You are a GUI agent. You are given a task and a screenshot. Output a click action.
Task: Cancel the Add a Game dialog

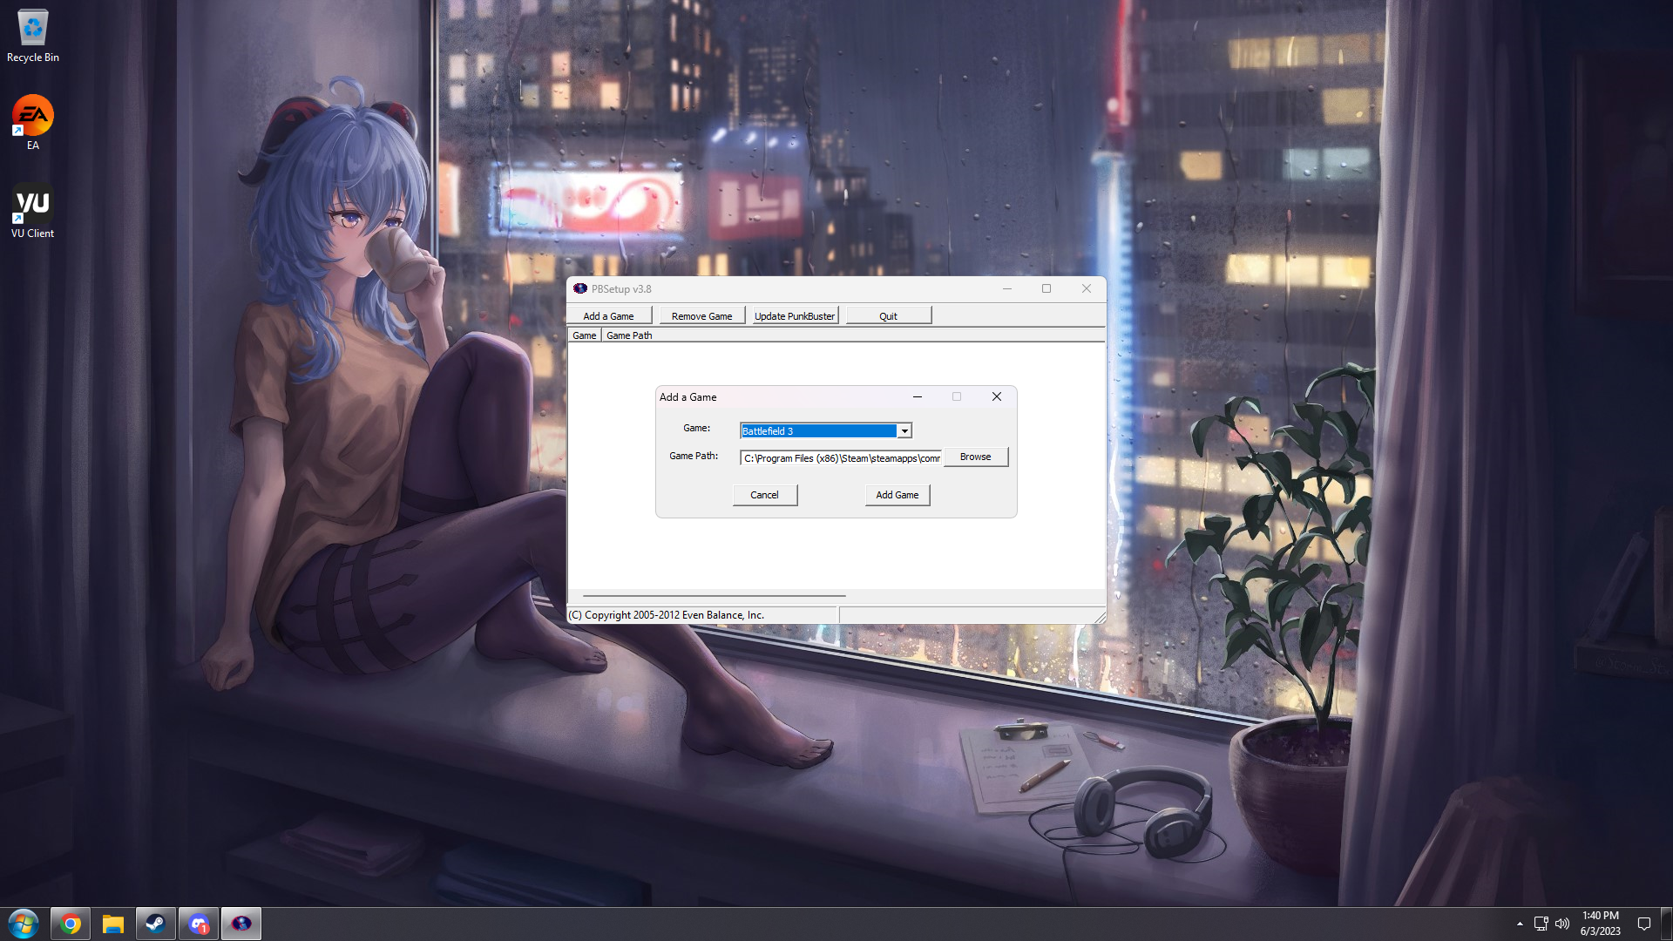pos(764,495)
